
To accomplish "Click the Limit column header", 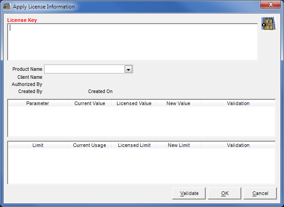I will tap(37, 145).
